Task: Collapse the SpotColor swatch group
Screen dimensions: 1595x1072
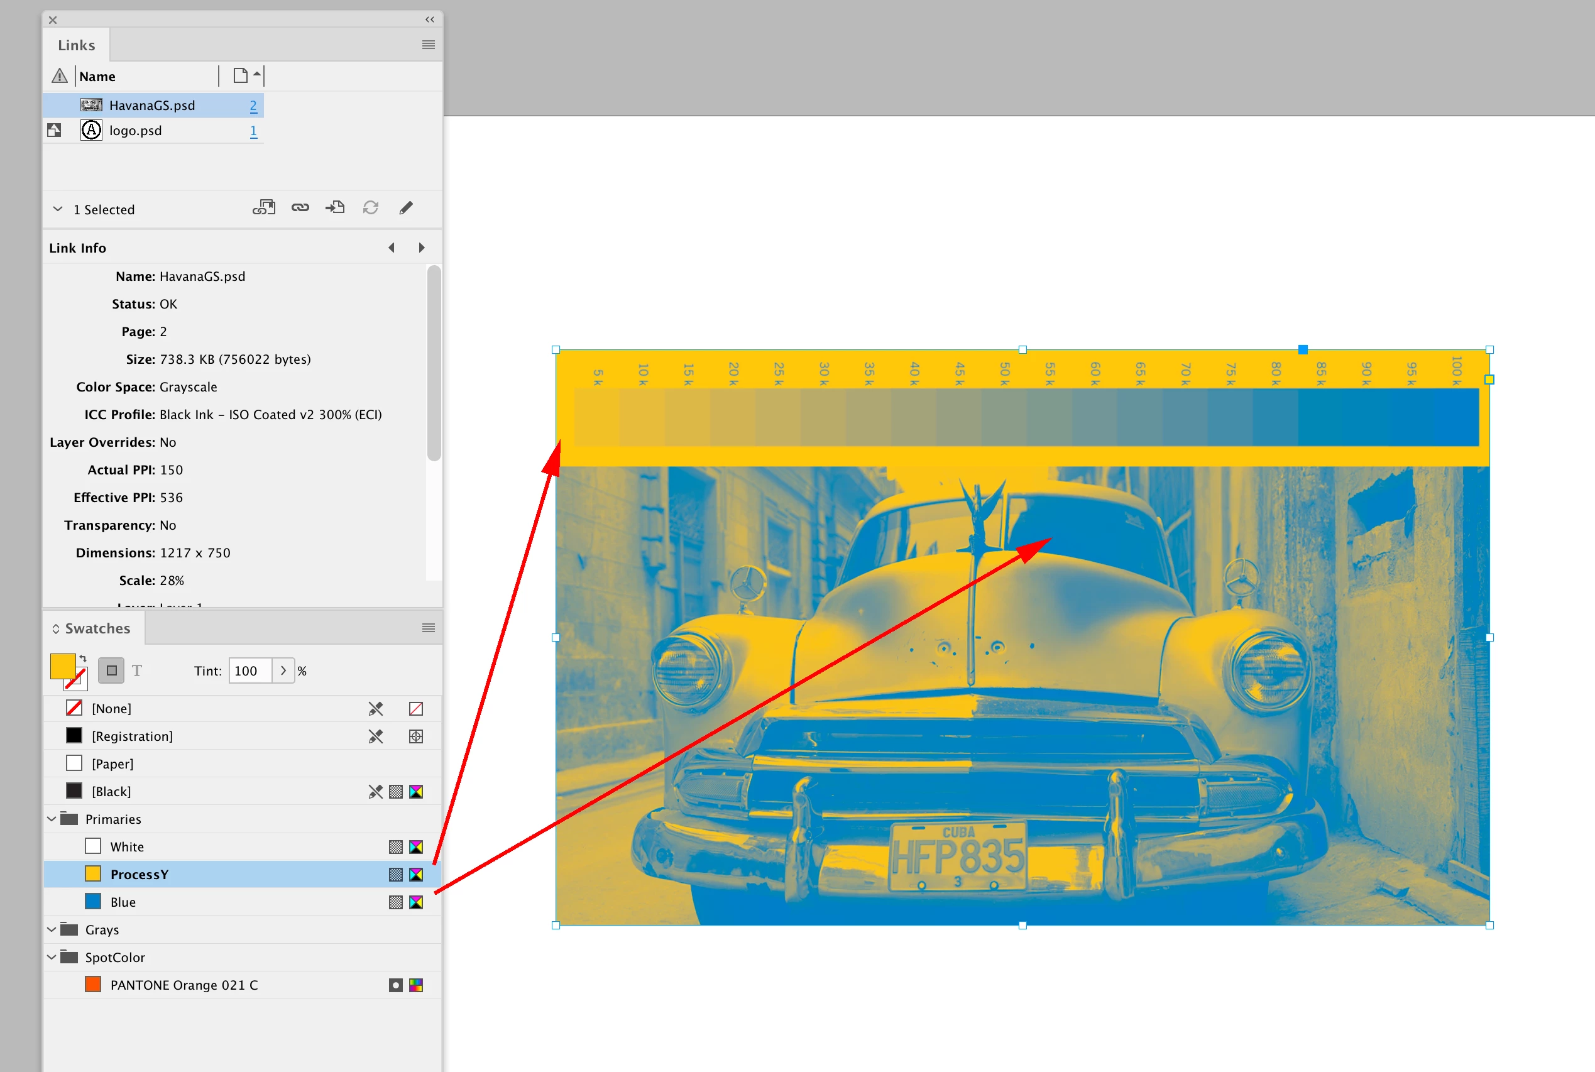Action: (x=52, y=957)
